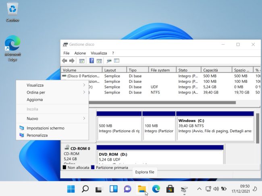Sort by the Stato column header
Viewport: 262px width, 196px height.
click(189, 70)
